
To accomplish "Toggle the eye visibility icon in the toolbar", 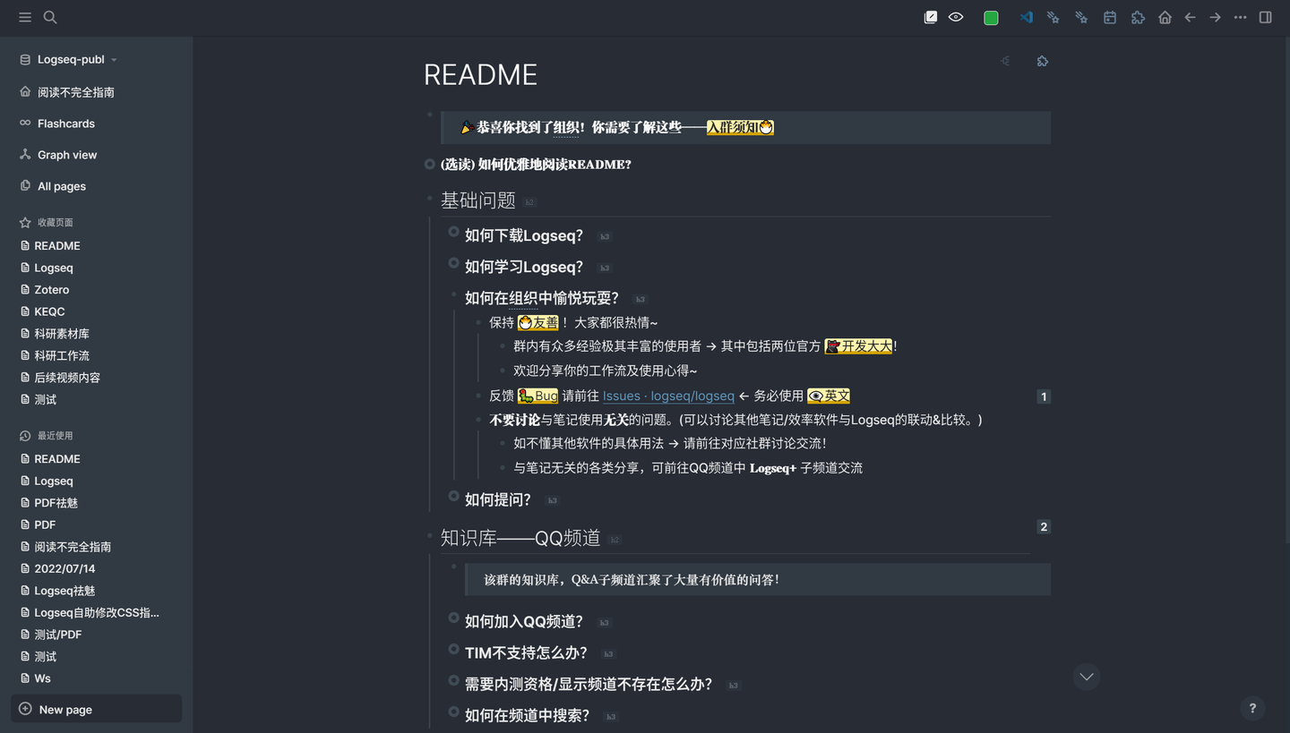I will tap(956, 17).
